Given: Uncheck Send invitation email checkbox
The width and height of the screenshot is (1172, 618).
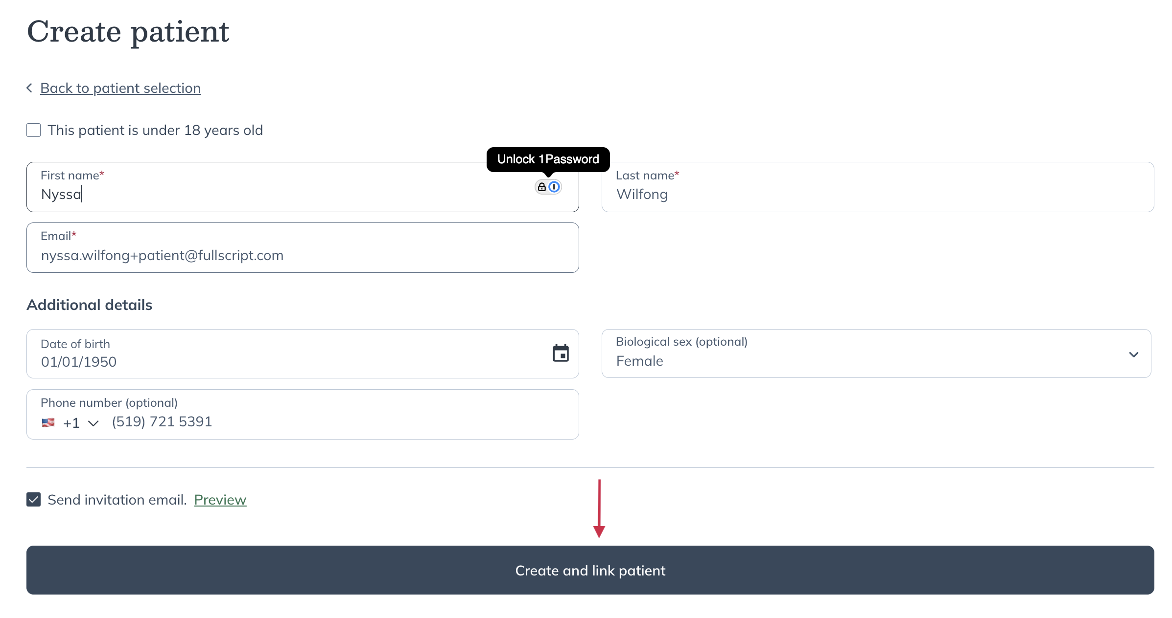Looking at the screenshot, I should point(33,500).
